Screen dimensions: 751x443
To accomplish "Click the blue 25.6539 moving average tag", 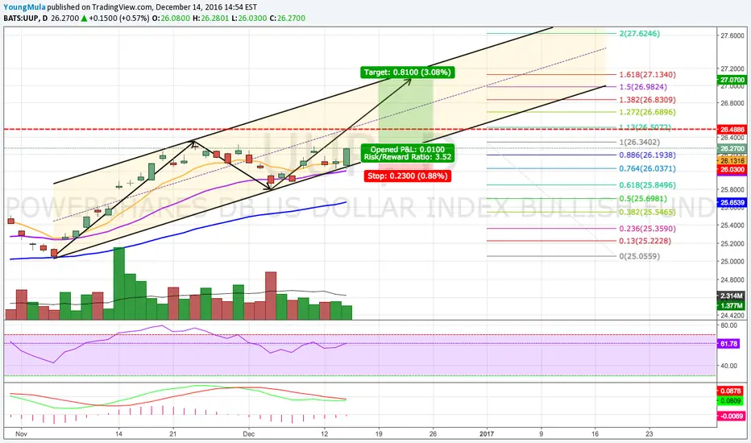I will tap(732, 203).
